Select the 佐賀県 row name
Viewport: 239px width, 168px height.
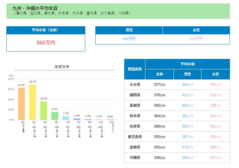point(135,126)
